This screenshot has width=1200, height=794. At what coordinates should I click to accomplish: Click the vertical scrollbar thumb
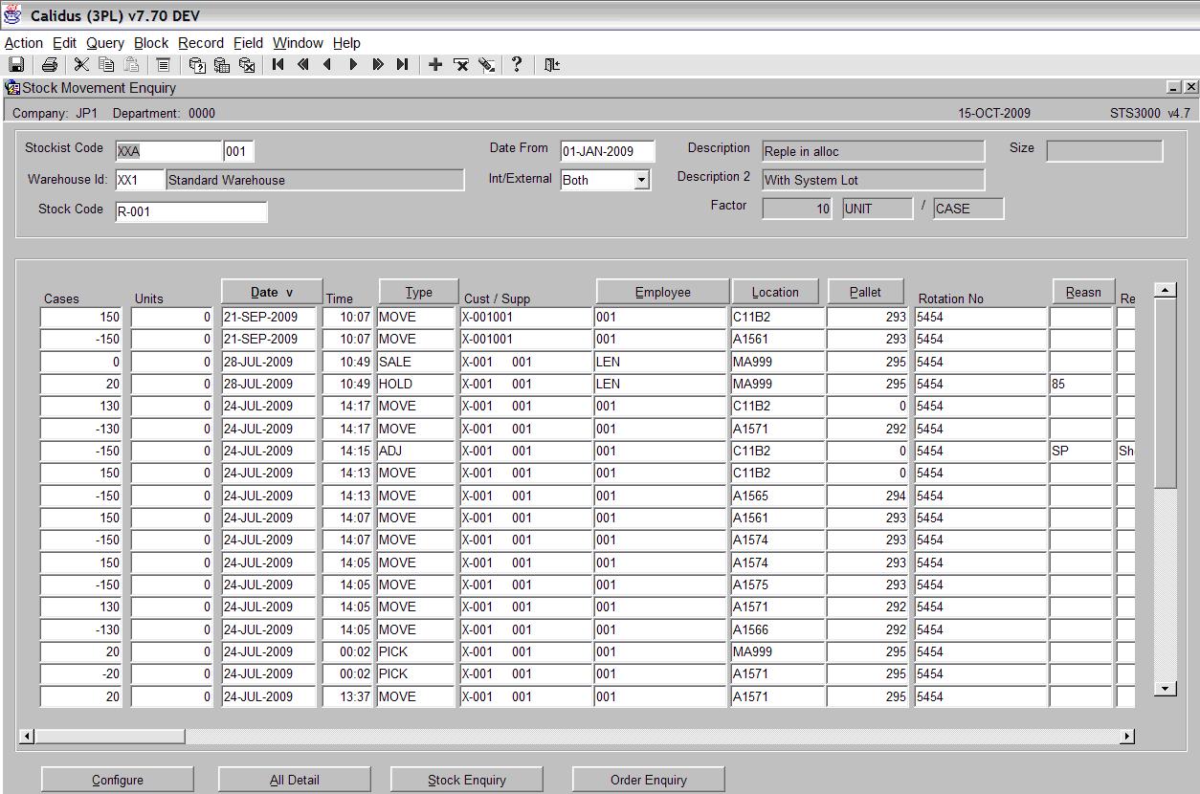pos(1165,393)
